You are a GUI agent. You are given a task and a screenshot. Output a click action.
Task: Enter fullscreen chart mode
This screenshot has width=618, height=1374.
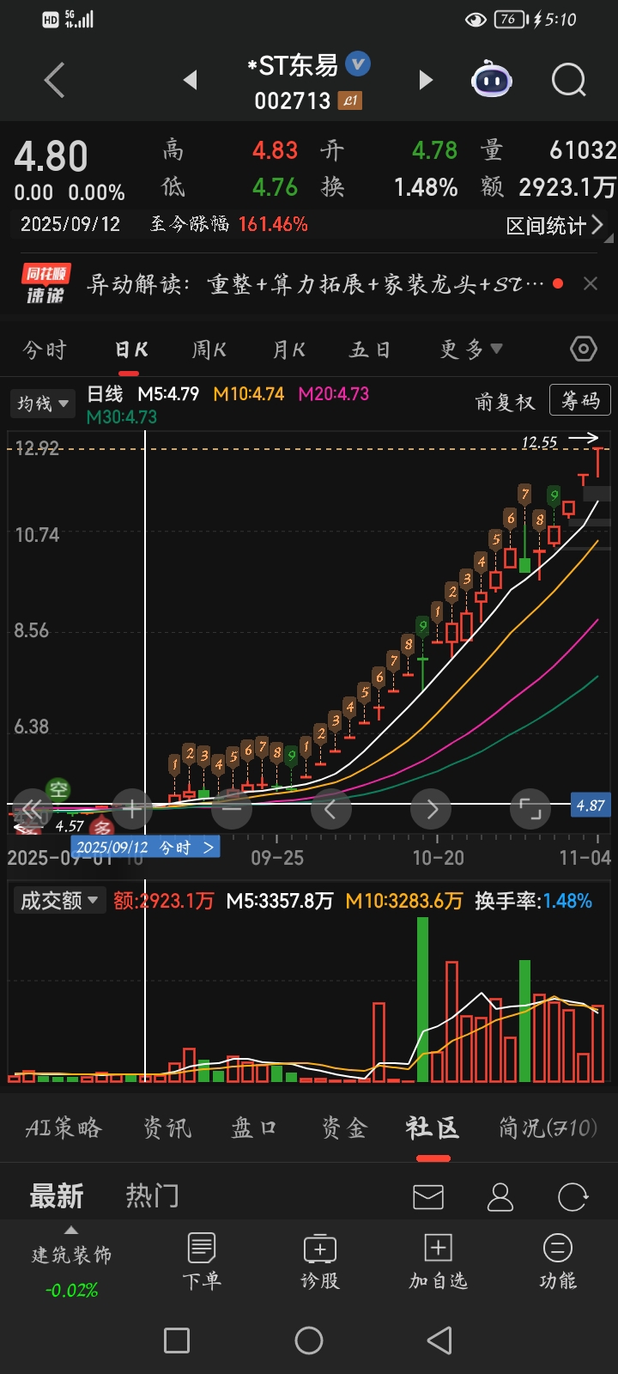(x=530, y=808)
